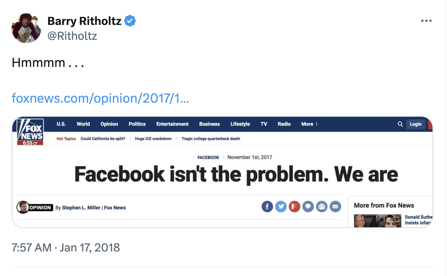Click the Facebook share icon

pos(267,206)
